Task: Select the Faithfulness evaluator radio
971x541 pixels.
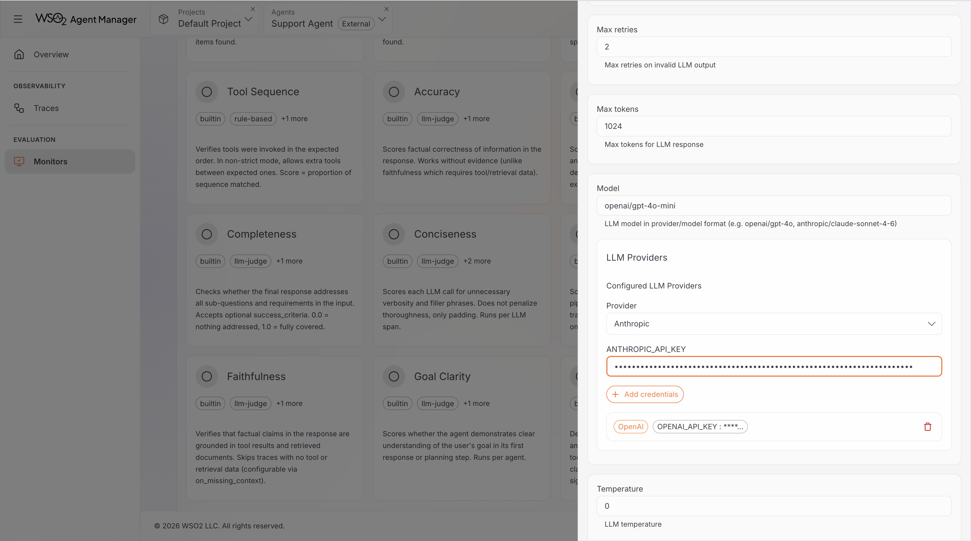Action: 207,376
